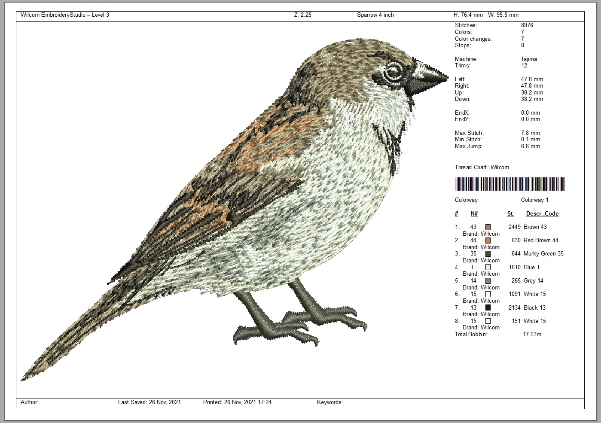Click the Colorway 1 label
Image resolution: width=601 pixels, height=423 pixels.
pos(534,200)
